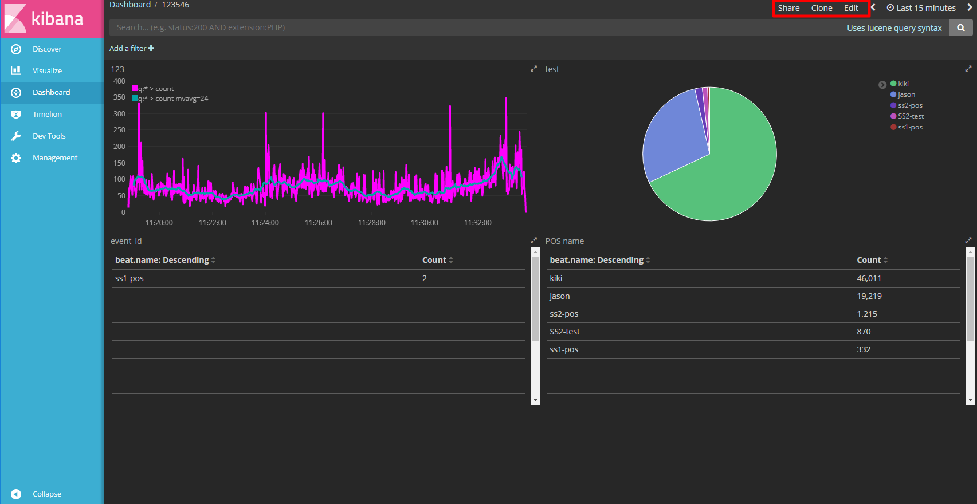This screenshot has height=504, width=977.
Task: Open Timelion using its mask icon
Action: click(16, 115)
